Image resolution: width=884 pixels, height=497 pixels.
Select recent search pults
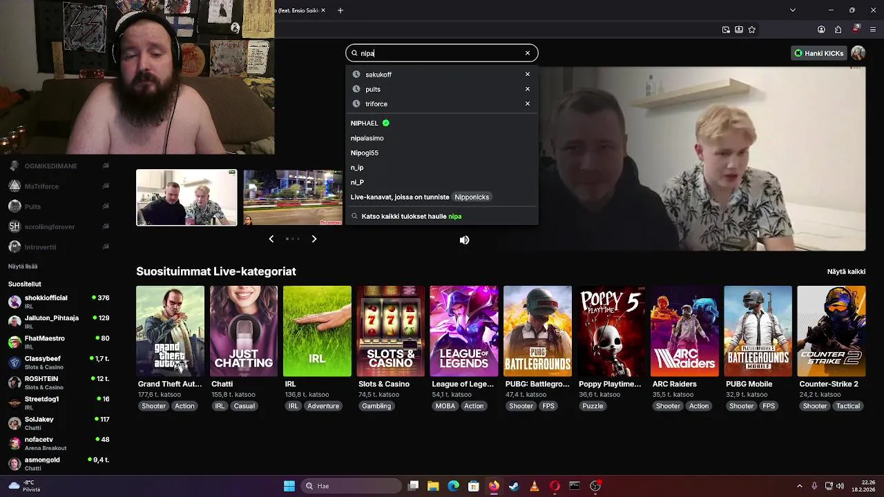pos(373,89)
